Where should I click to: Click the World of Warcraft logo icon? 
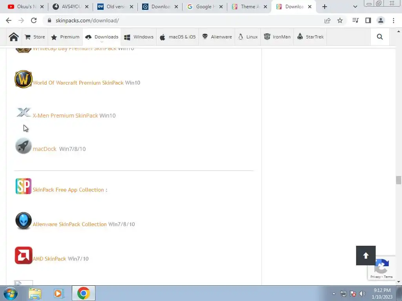pyautogui.click(x=23, y=79)
